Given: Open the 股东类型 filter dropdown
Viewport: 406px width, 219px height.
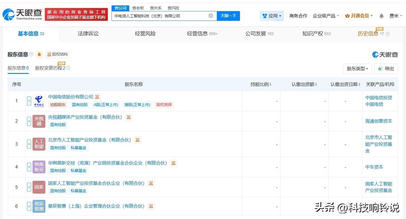Looking at the screenshot, I should 357,69.
